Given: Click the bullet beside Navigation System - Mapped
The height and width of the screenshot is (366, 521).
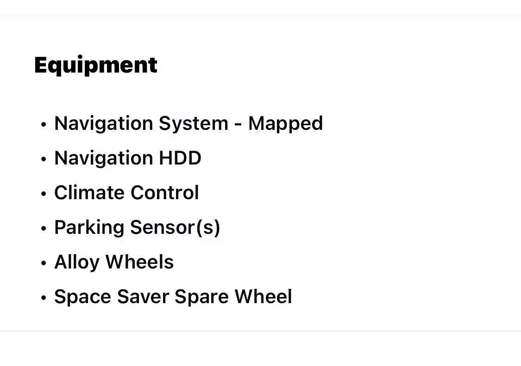Looking at the screenshot, I should pos(44,125).
